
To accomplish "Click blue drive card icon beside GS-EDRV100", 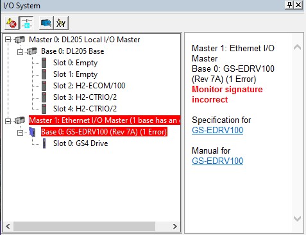I will point(32,132).
